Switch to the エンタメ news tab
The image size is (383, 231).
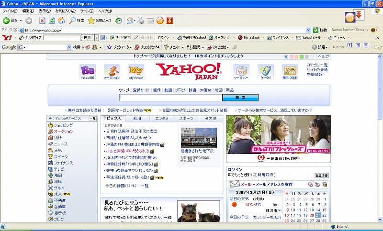click(162, 119)
